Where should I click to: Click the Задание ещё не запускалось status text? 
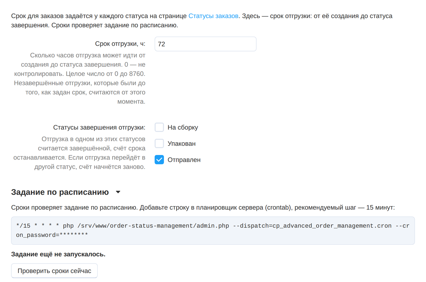pyautogui.click(x=58, y=254)
